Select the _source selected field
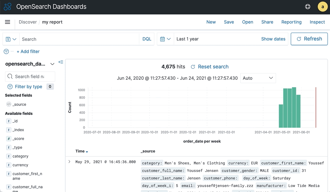This screenshot has height=192, width=330. 19,104
